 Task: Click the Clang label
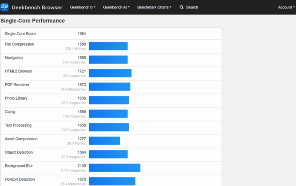click(10, 112)
